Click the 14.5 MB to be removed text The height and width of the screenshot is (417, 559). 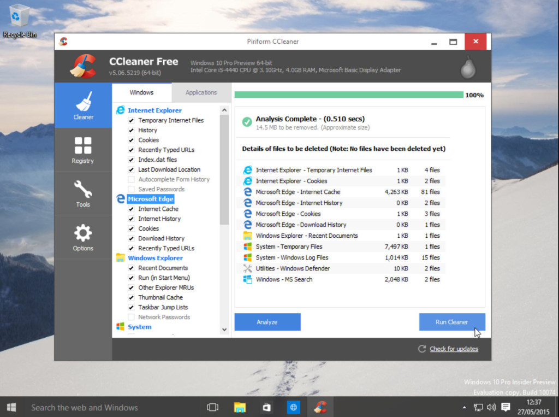(313, 127)
